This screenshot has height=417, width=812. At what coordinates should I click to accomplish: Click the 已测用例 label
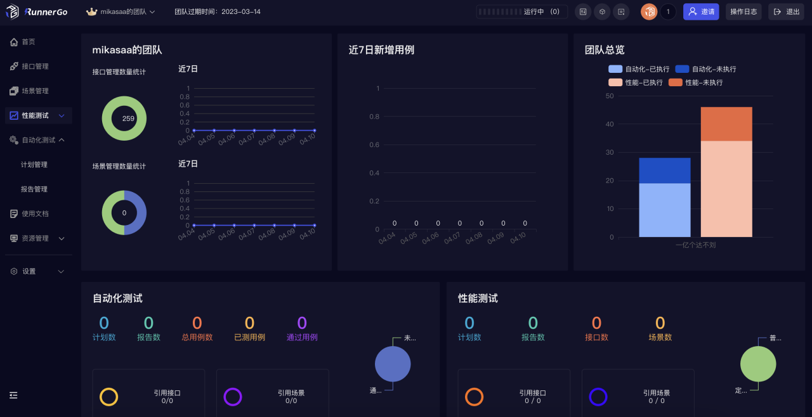click(249, 338)
